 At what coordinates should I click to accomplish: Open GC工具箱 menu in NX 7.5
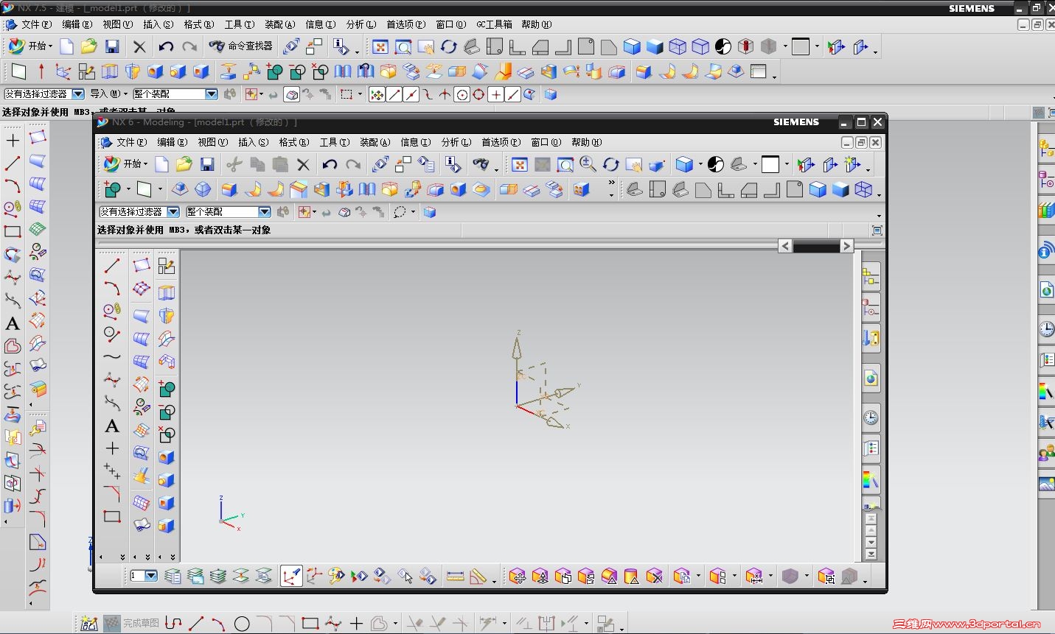[494, 24]
